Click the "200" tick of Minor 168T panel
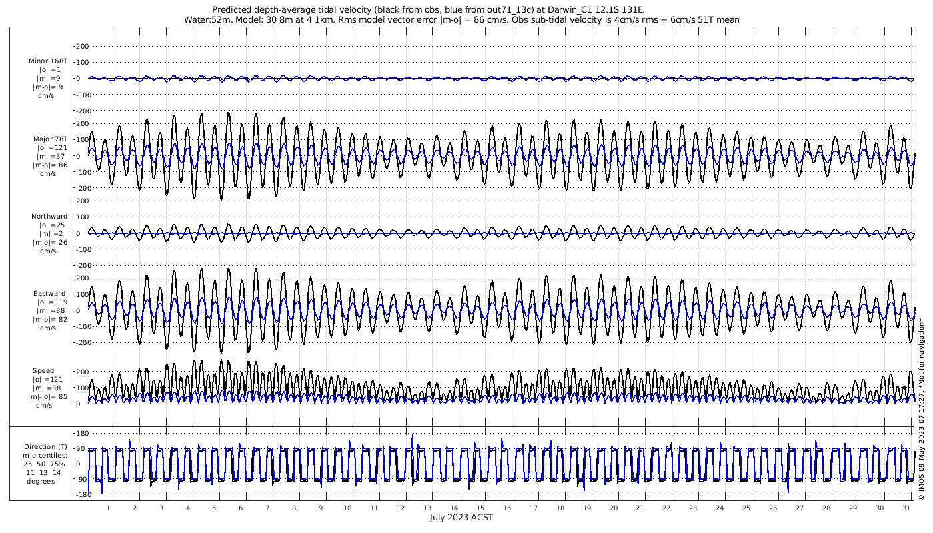The height and width of the screenshot is (533, 933). point(83,47)
